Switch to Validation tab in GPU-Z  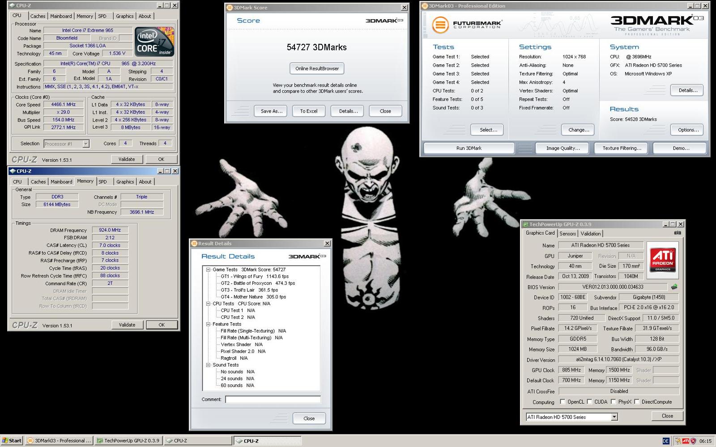[x=591, y=234]
